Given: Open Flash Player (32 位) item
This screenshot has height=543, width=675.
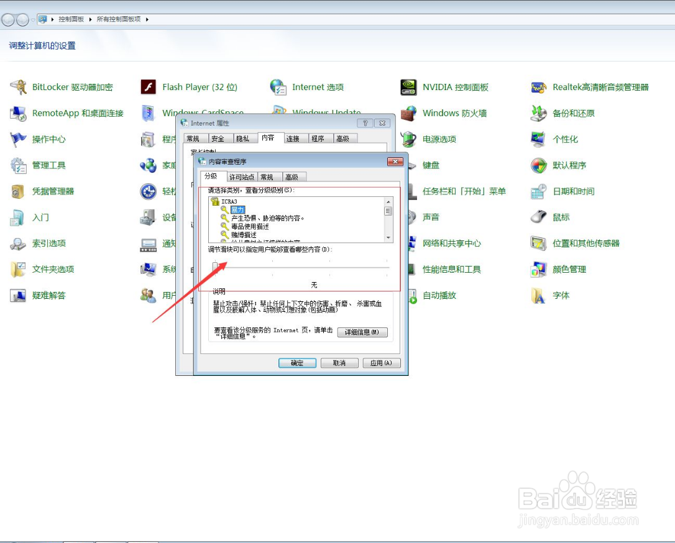Looking at the screenshot, I should point(189,88).
